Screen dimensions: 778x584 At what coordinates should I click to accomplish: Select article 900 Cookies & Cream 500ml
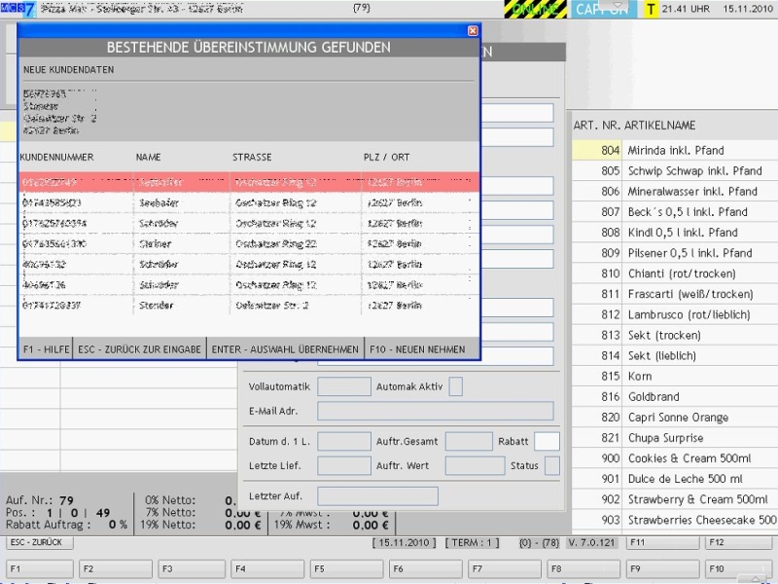click(x=675, y=458)
